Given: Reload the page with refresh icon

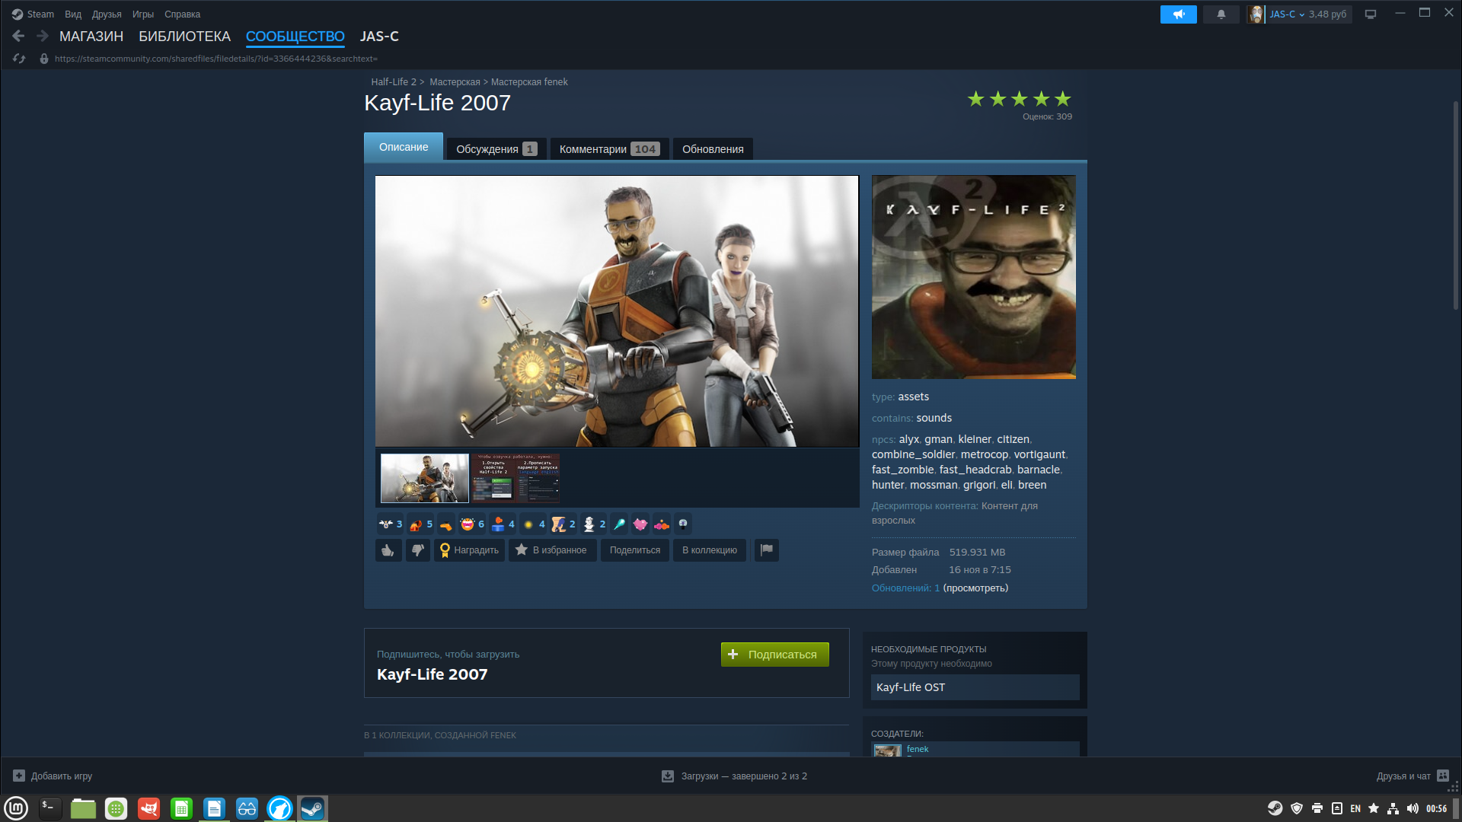Looking at the screenshot, I should coord(19,59).
